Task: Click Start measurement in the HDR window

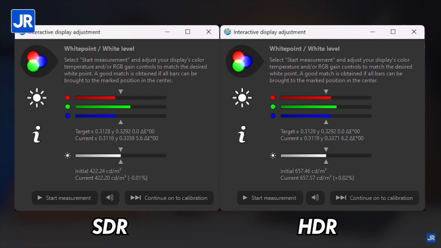Action: [x=269, y=198]
